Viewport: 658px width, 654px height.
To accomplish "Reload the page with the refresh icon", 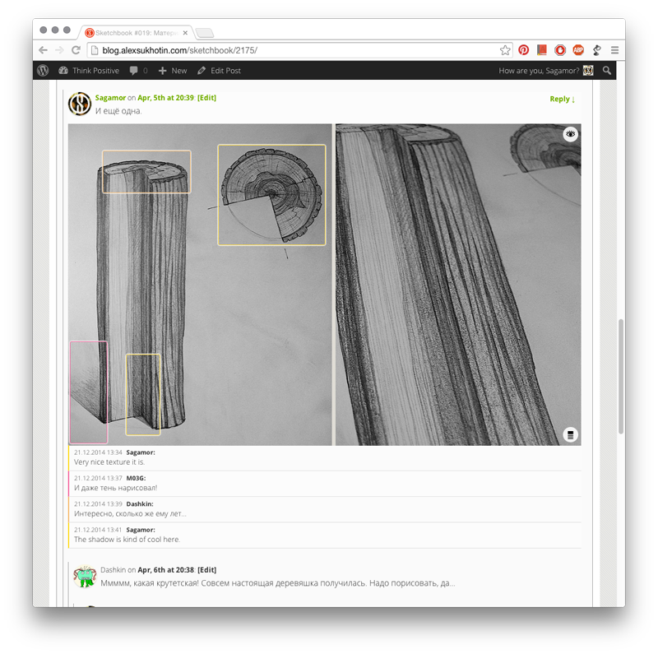I will click(76, 50).
